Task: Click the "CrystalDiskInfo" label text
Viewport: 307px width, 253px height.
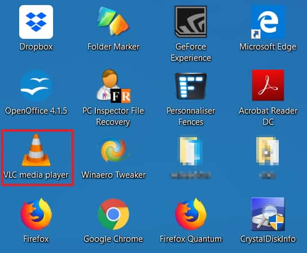Action: pyautogui.click(x=268, y=239)
